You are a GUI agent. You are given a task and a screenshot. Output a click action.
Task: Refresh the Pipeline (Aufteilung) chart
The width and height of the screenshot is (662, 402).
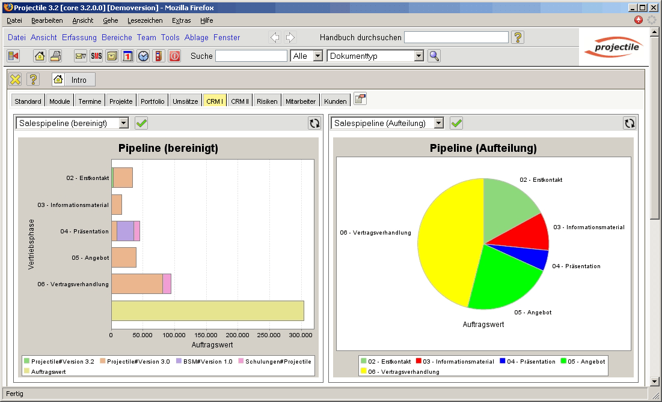630,123
